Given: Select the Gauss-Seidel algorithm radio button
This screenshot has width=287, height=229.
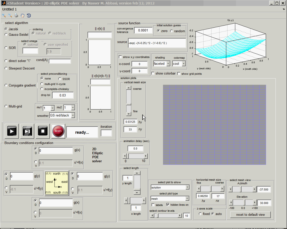Looking at the screenshot, I should click(6, 35).
